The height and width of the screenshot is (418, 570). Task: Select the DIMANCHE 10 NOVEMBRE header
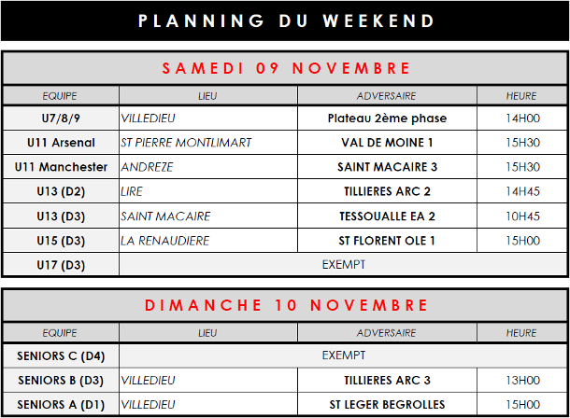[x=285, y=306]
